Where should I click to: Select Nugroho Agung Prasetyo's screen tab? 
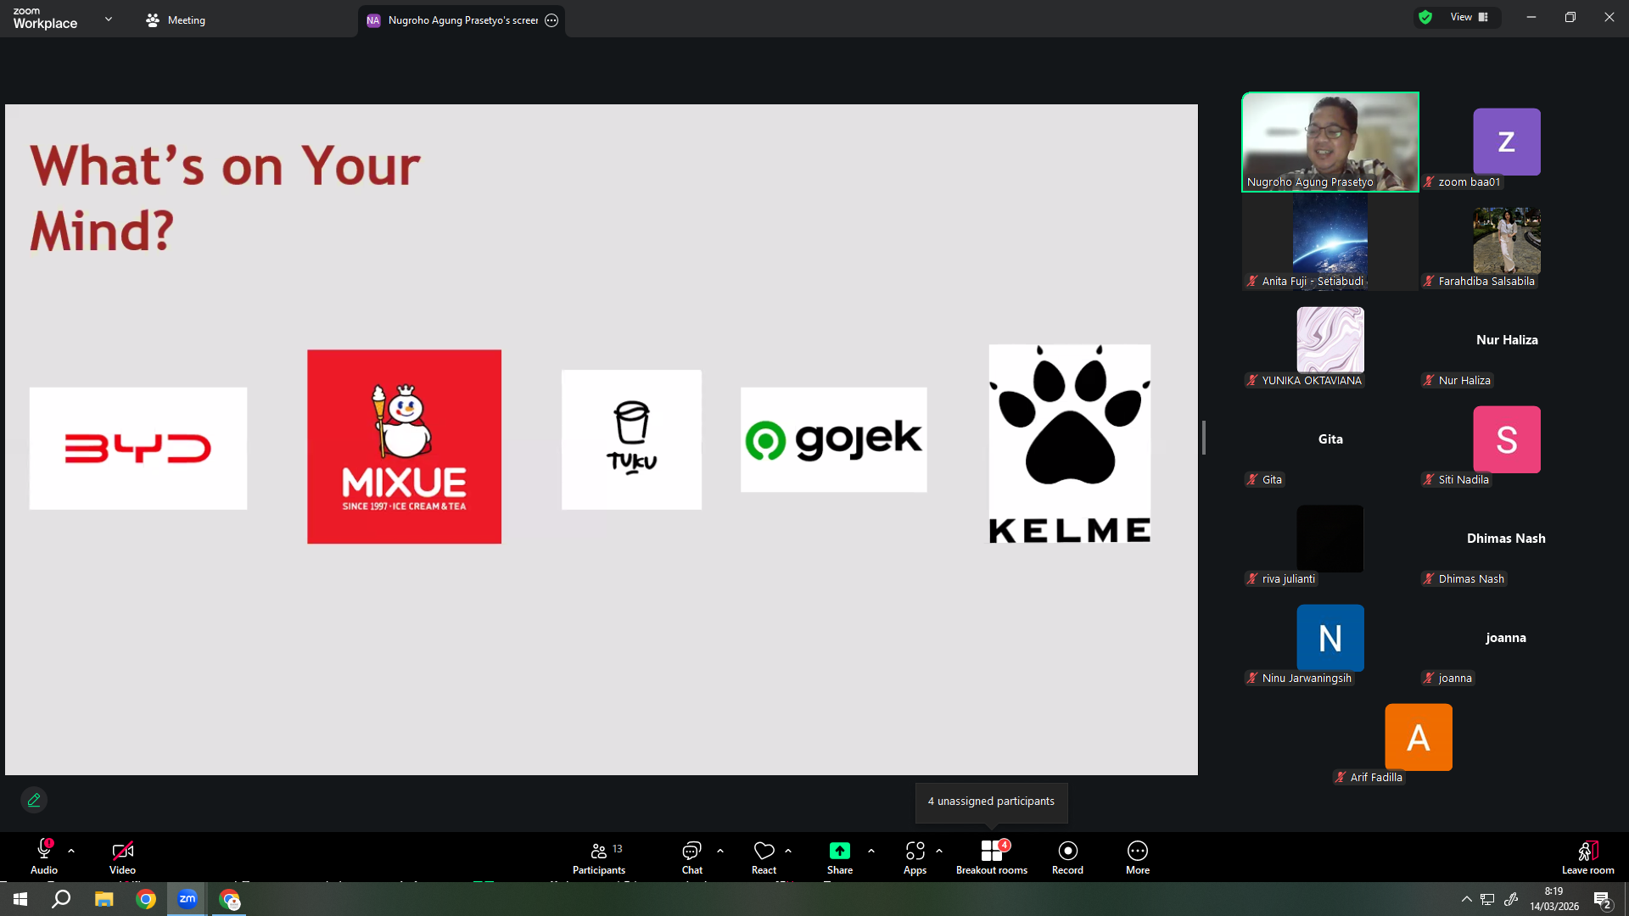point(462,20)
